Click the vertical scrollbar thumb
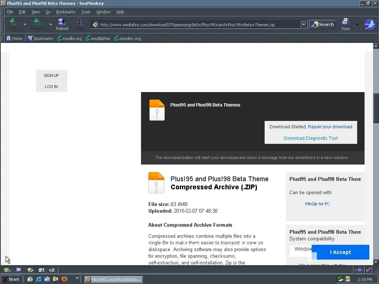 pos(376,108)
